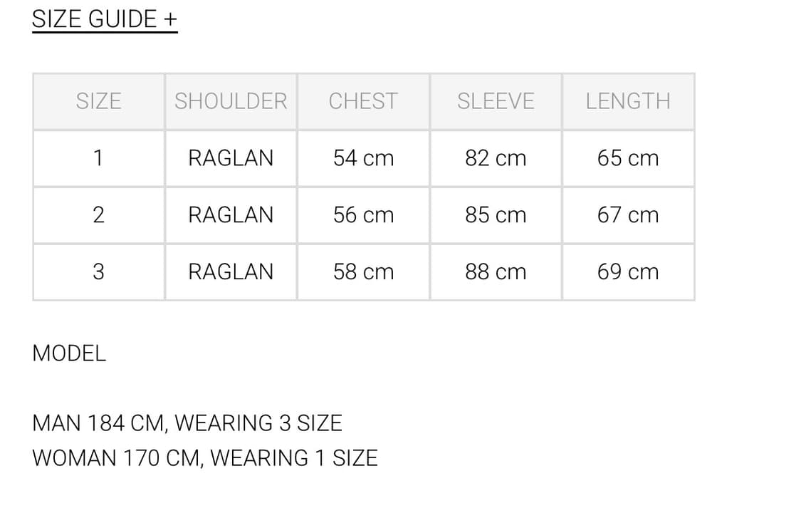This screenshot has height=508, width=801.
Task: Collapse the SIZE GUIDE + section
Action: 105,19
